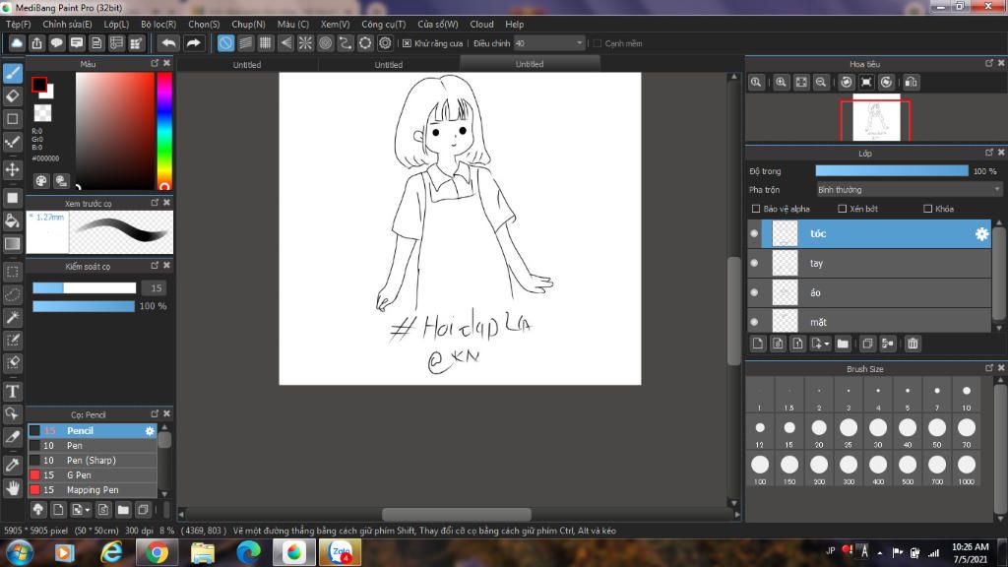Toggle the Khử răng cưa checkbox
The width and height of the screenshot is (1008, 567).
[407, 43]
